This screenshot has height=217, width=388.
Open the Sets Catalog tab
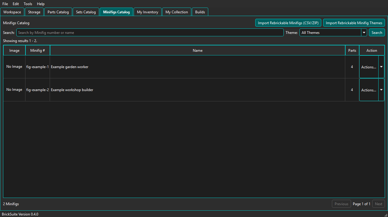pos(86,12)
